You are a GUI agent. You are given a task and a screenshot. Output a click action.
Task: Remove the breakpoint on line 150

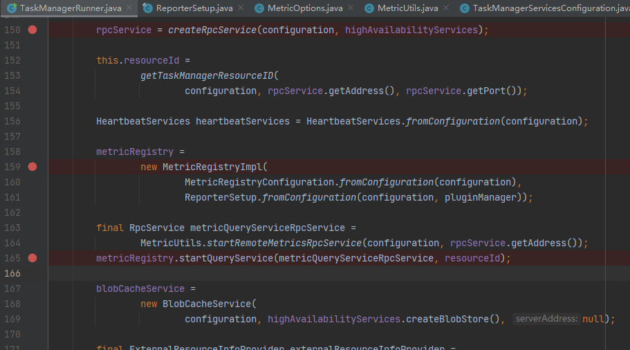coord(33,30)
